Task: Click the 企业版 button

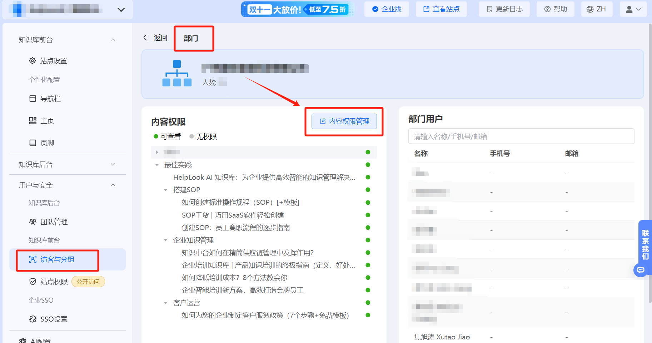Action: [387, 9]
